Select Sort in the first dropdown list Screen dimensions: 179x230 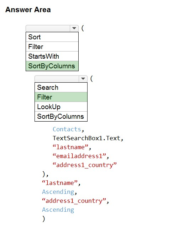pyautogui.click(x=52, y=37)
